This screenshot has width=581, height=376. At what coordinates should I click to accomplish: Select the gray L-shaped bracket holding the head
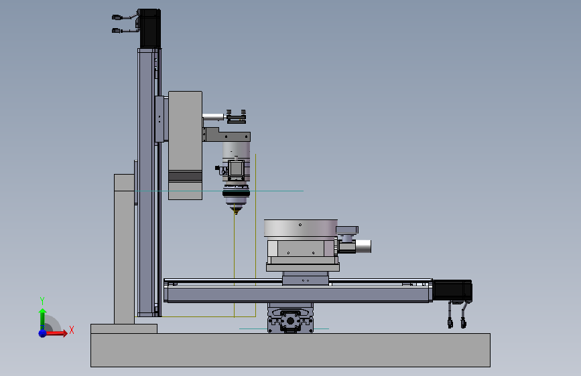227,134
